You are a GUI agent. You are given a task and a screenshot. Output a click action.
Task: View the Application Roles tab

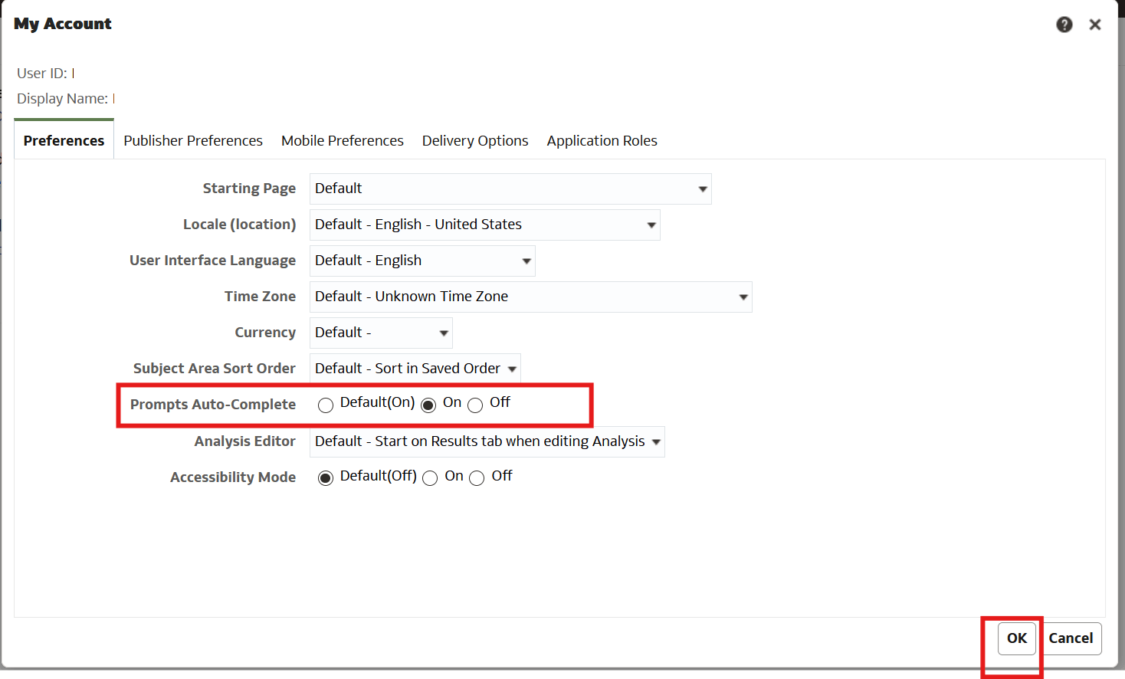click(x=602, y=140)
